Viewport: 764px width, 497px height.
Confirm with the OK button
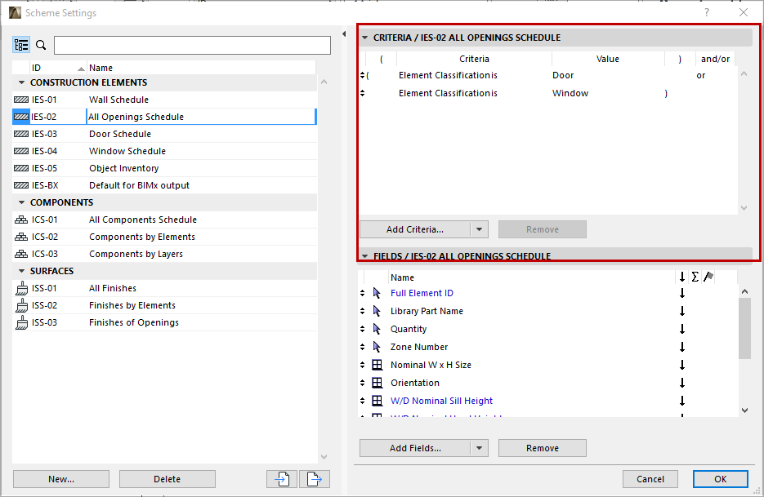(720, 479)
